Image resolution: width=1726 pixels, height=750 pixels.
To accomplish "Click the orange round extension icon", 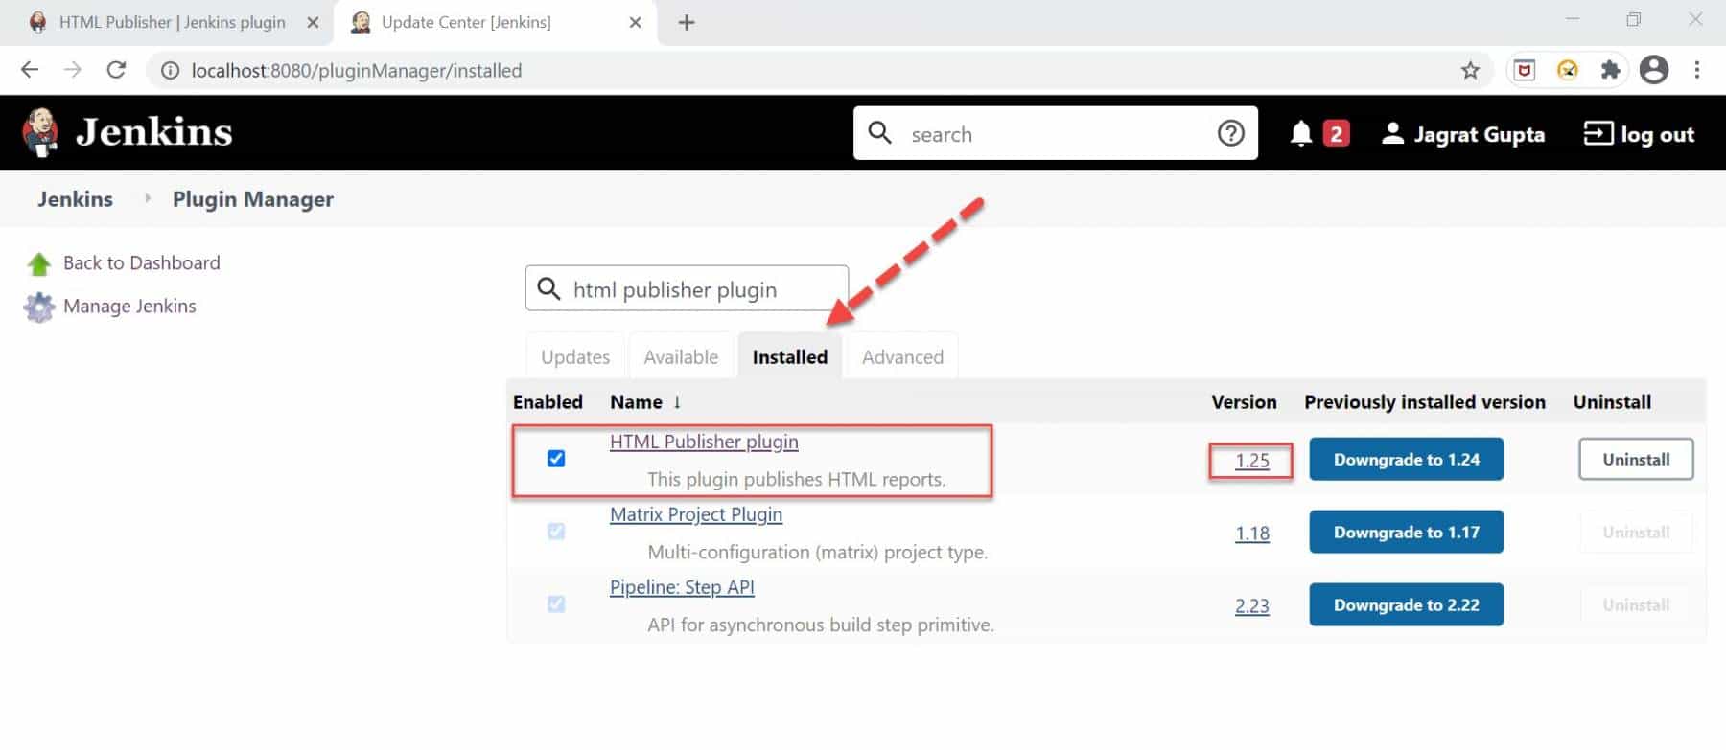I will [x=1568, y=70].
